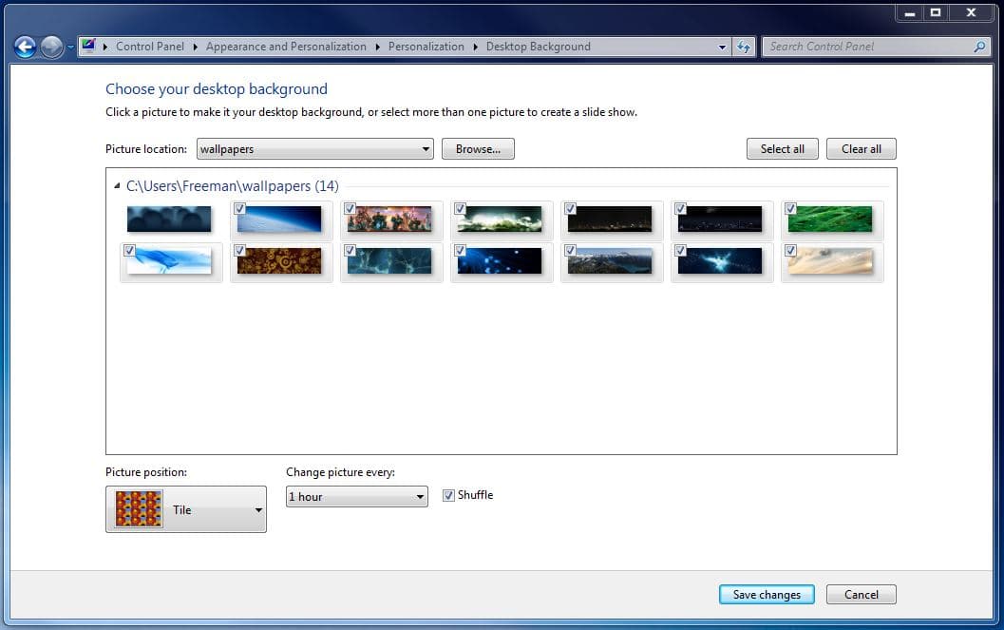The width and height of the screenshot is (1004, 630).
Task: Refresh the address bar location
Action: [x=744, y=47]
